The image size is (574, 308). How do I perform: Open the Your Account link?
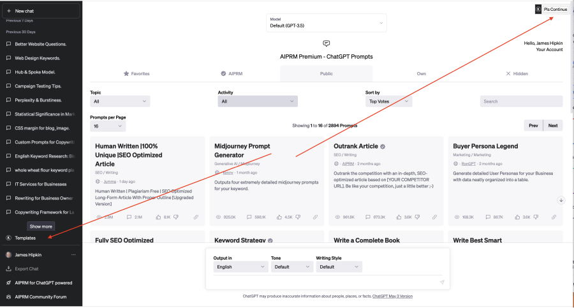pyautogui.click(x=549, y=50)
